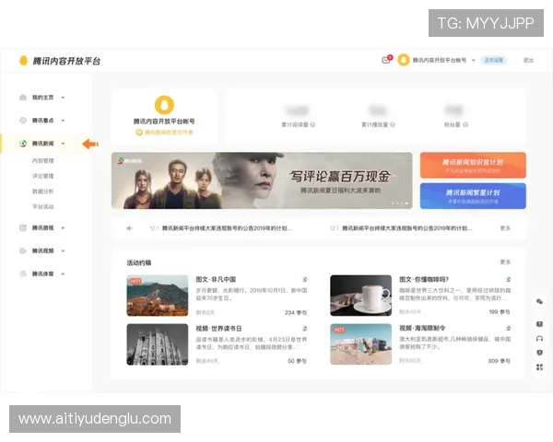Click the 腾讯体育 icon in sidebar

tap(23, 273)
